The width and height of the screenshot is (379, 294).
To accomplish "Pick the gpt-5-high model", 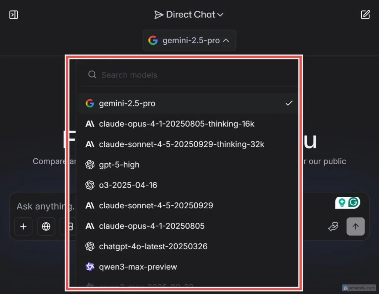I will [119, 165].
